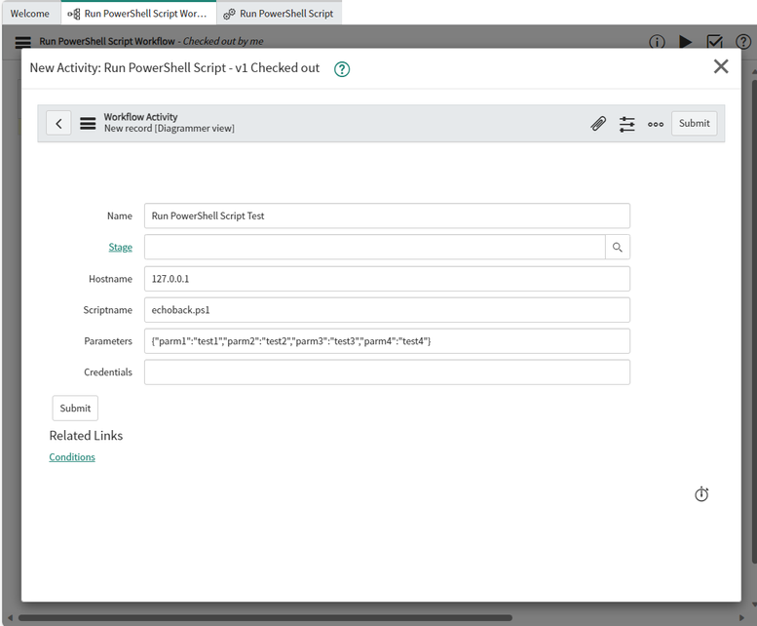Click the "Related Links" heading
Screen dimensions: 757x626
[86, 436]
